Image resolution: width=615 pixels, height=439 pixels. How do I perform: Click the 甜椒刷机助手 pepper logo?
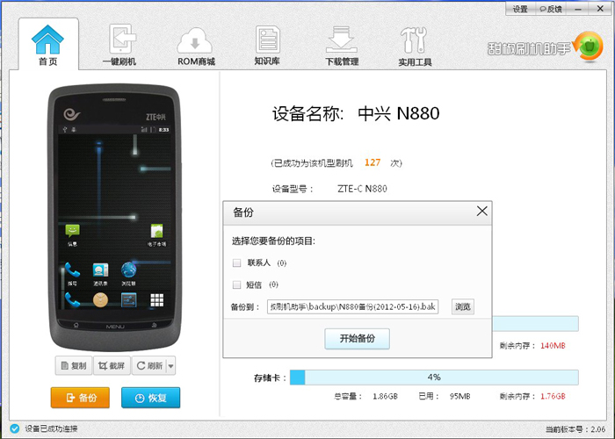click(x=588, y=47)
